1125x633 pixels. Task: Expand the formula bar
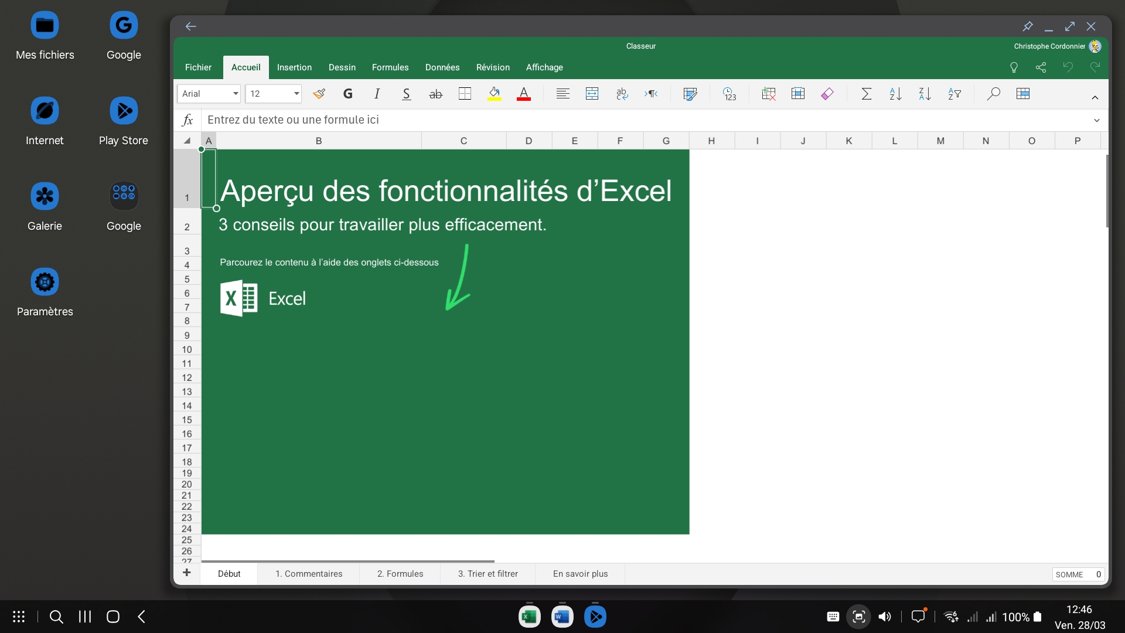[1097, 120]
